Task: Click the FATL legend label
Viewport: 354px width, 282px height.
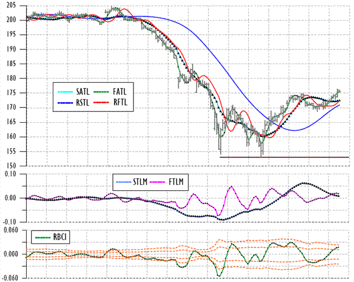Action: point(120,92)
